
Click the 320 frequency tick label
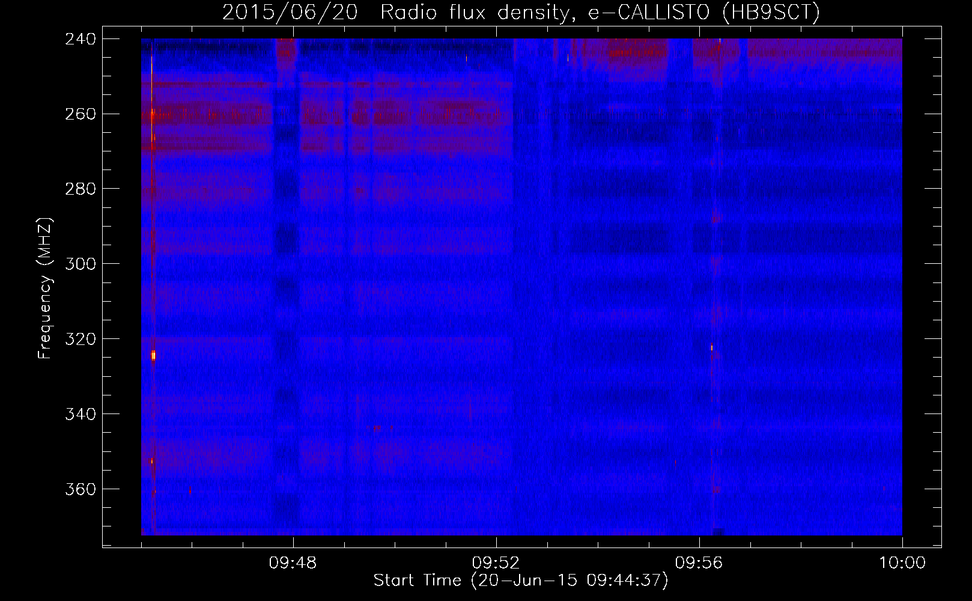(x=80, y=339)
